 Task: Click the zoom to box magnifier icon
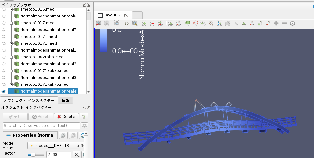pos(135,23)
